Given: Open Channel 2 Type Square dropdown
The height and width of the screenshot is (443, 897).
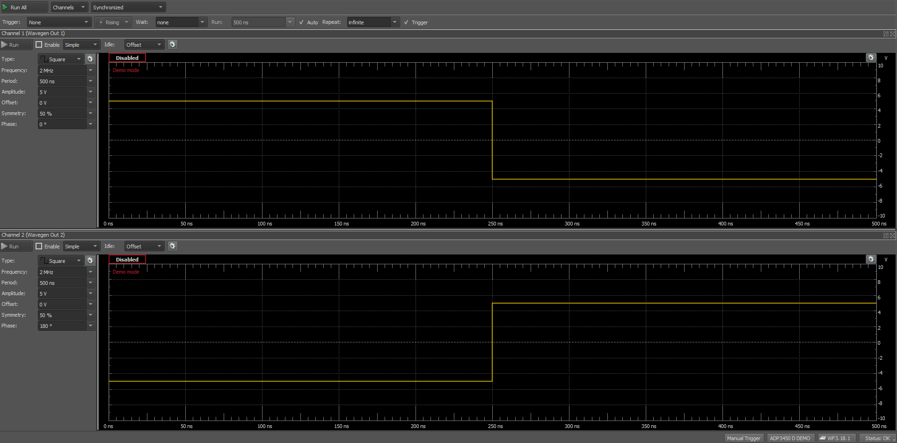Looking at the screenshot, I should (60, 261).
